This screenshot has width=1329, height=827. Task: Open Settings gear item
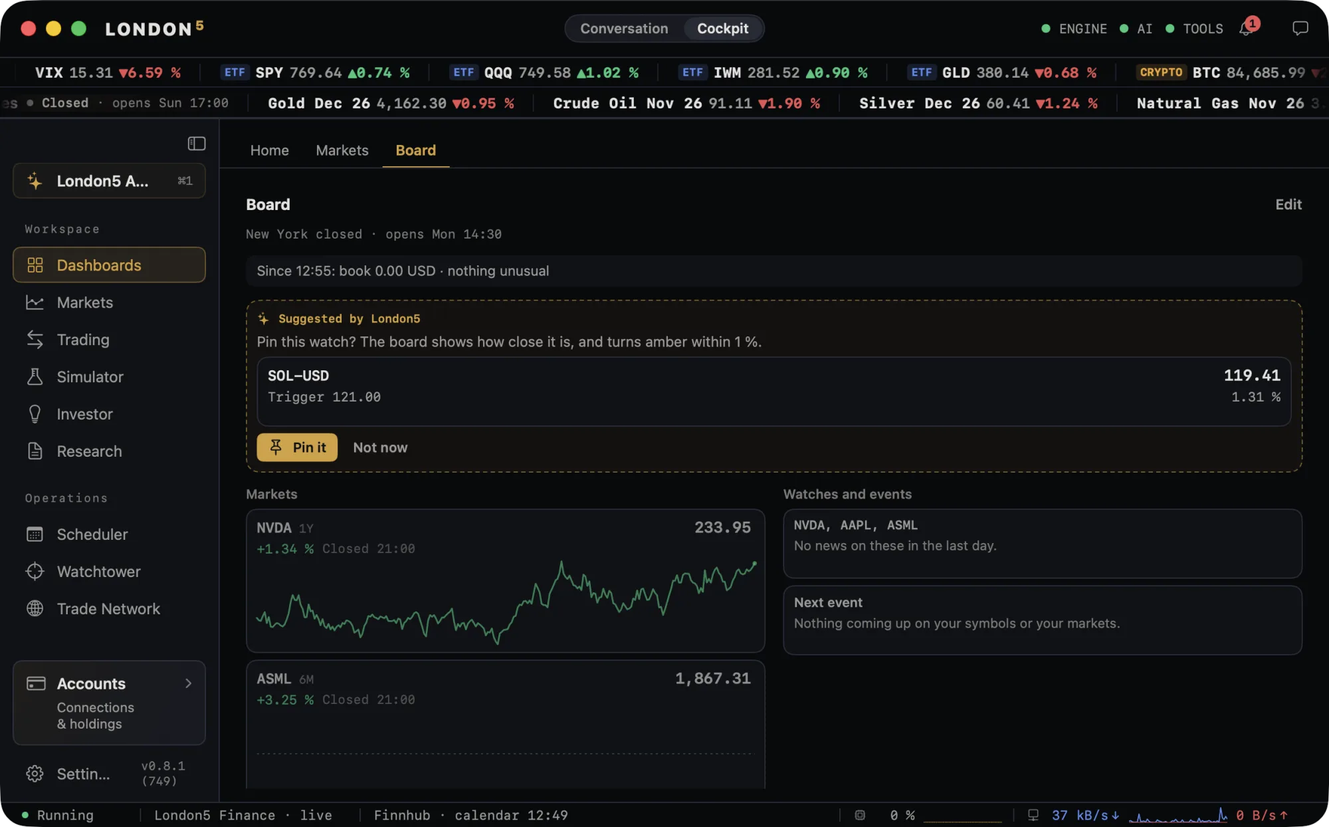point(69,774)
